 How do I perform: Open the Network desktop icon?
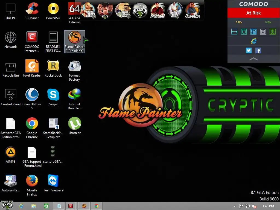[x=11, y=40]
